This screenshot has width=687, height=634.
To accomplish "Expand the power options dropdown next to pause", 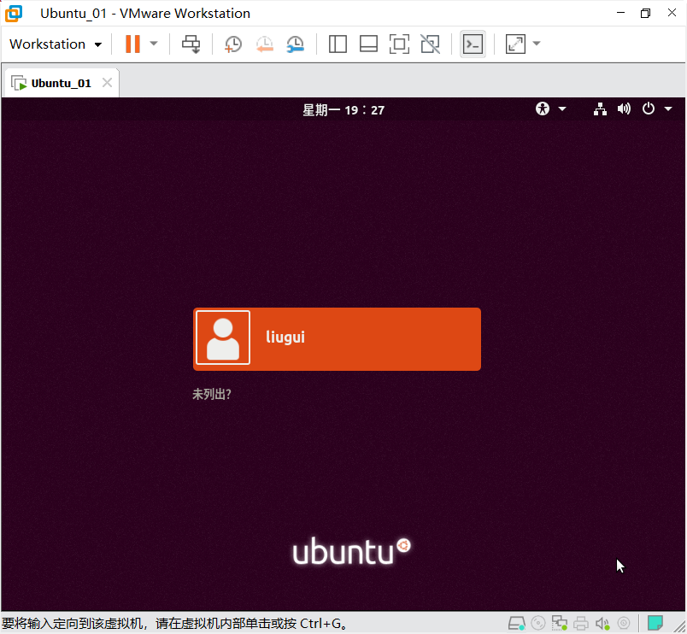I will tap(153, 44).
